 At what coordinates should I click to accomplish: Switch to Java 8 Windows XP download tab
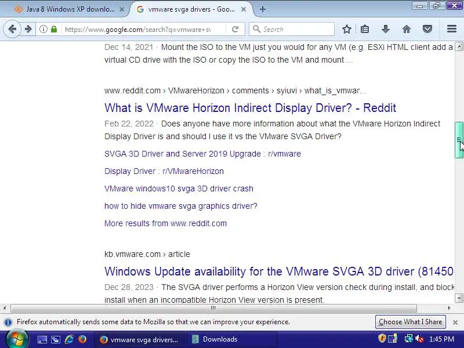click(x=69, y=9)
